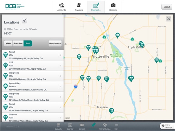Viewport: 175px width, 131px height.
Task: Expand chevron for Walgreens 12109 Apple Valley Road
Action: (x=60, y=97)
